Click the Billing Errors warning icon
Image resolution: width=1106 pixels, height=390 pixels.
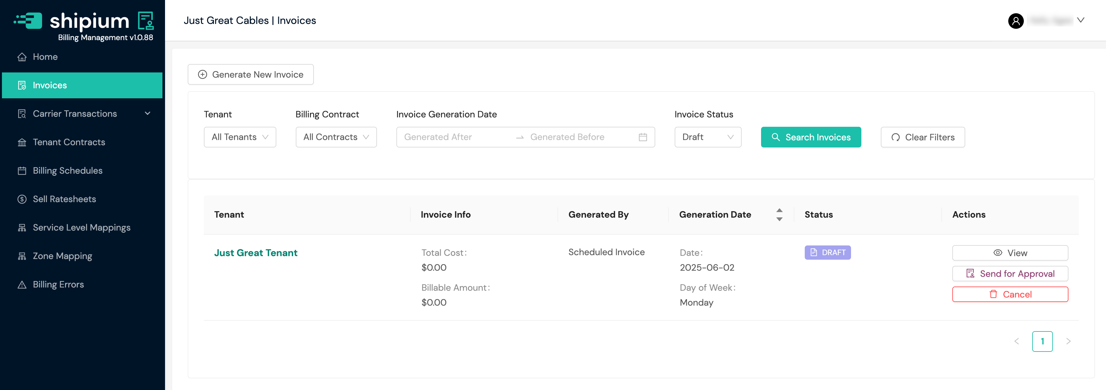[22, 285]
